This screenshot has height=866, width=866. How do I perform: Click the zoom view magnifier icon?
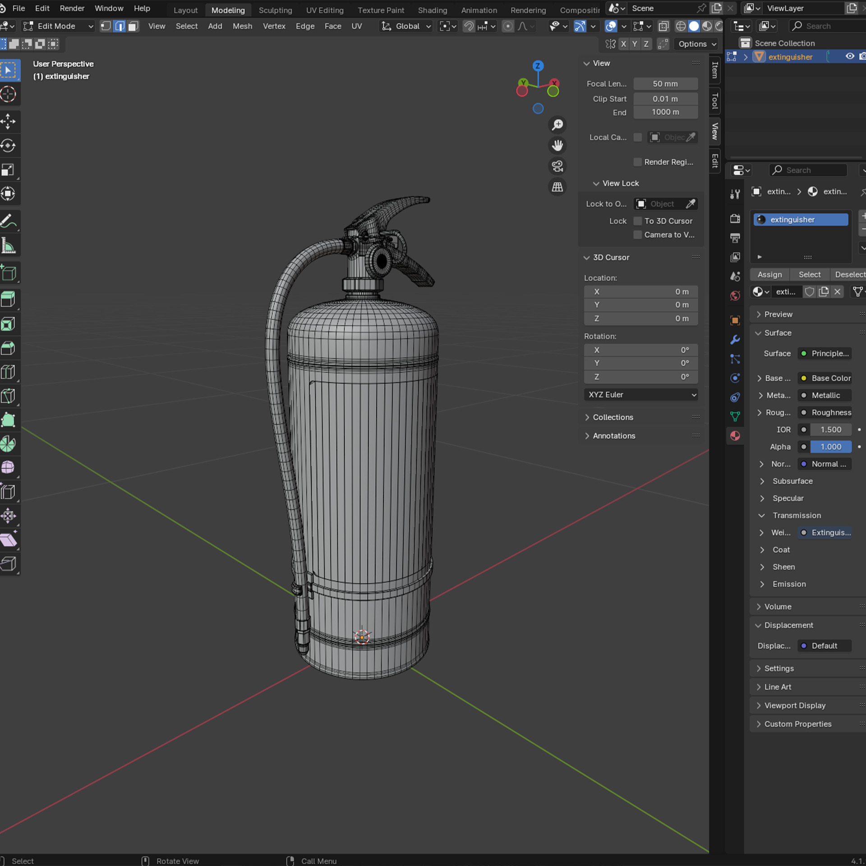point(557,124)
